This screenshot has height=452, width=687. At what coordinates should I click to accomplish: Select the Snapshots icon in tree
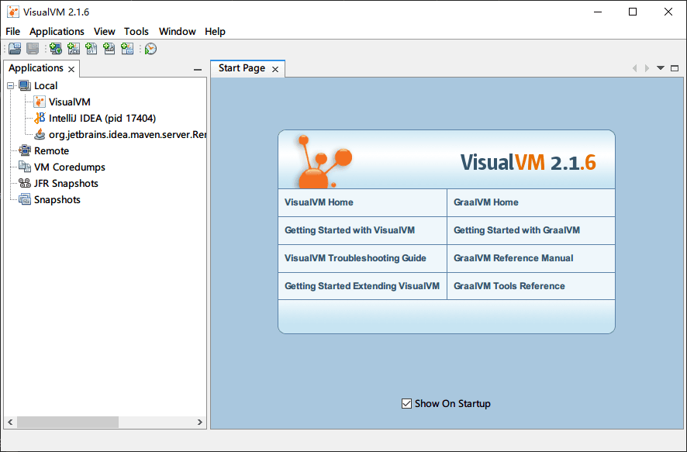[x=25, y=200]
